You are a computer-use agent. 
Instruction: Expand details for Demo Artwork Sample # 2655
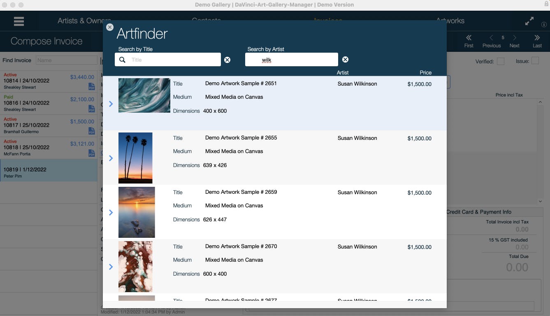111,158
